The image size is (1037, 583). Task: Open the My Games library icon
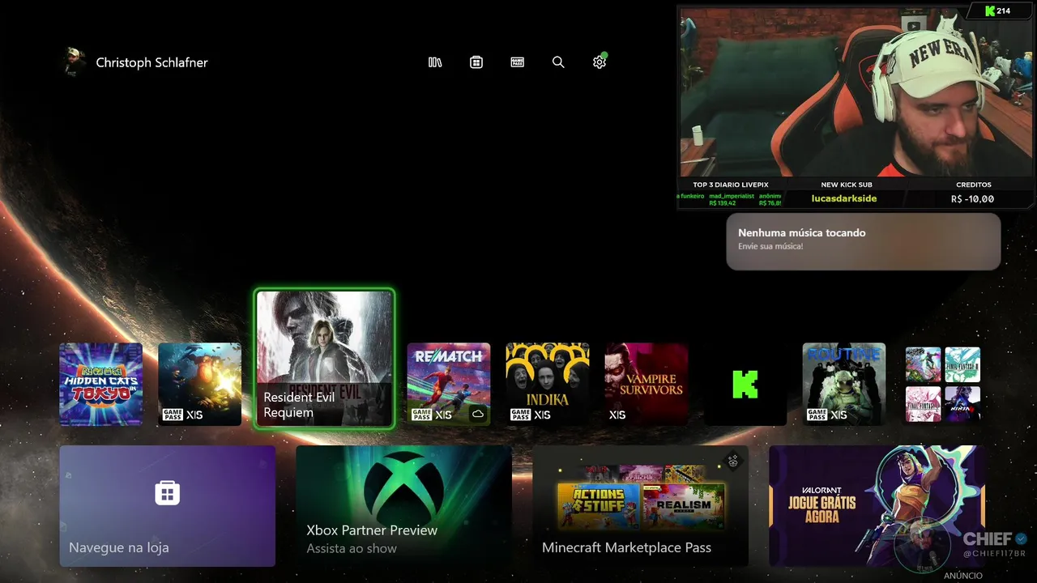(x=435, y=62)
